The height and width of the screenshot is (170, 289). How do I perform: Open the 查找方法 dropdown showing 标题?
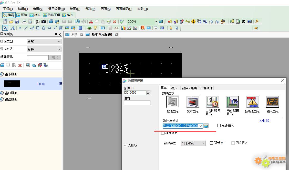pyautogui.click(x=44, y=49)
